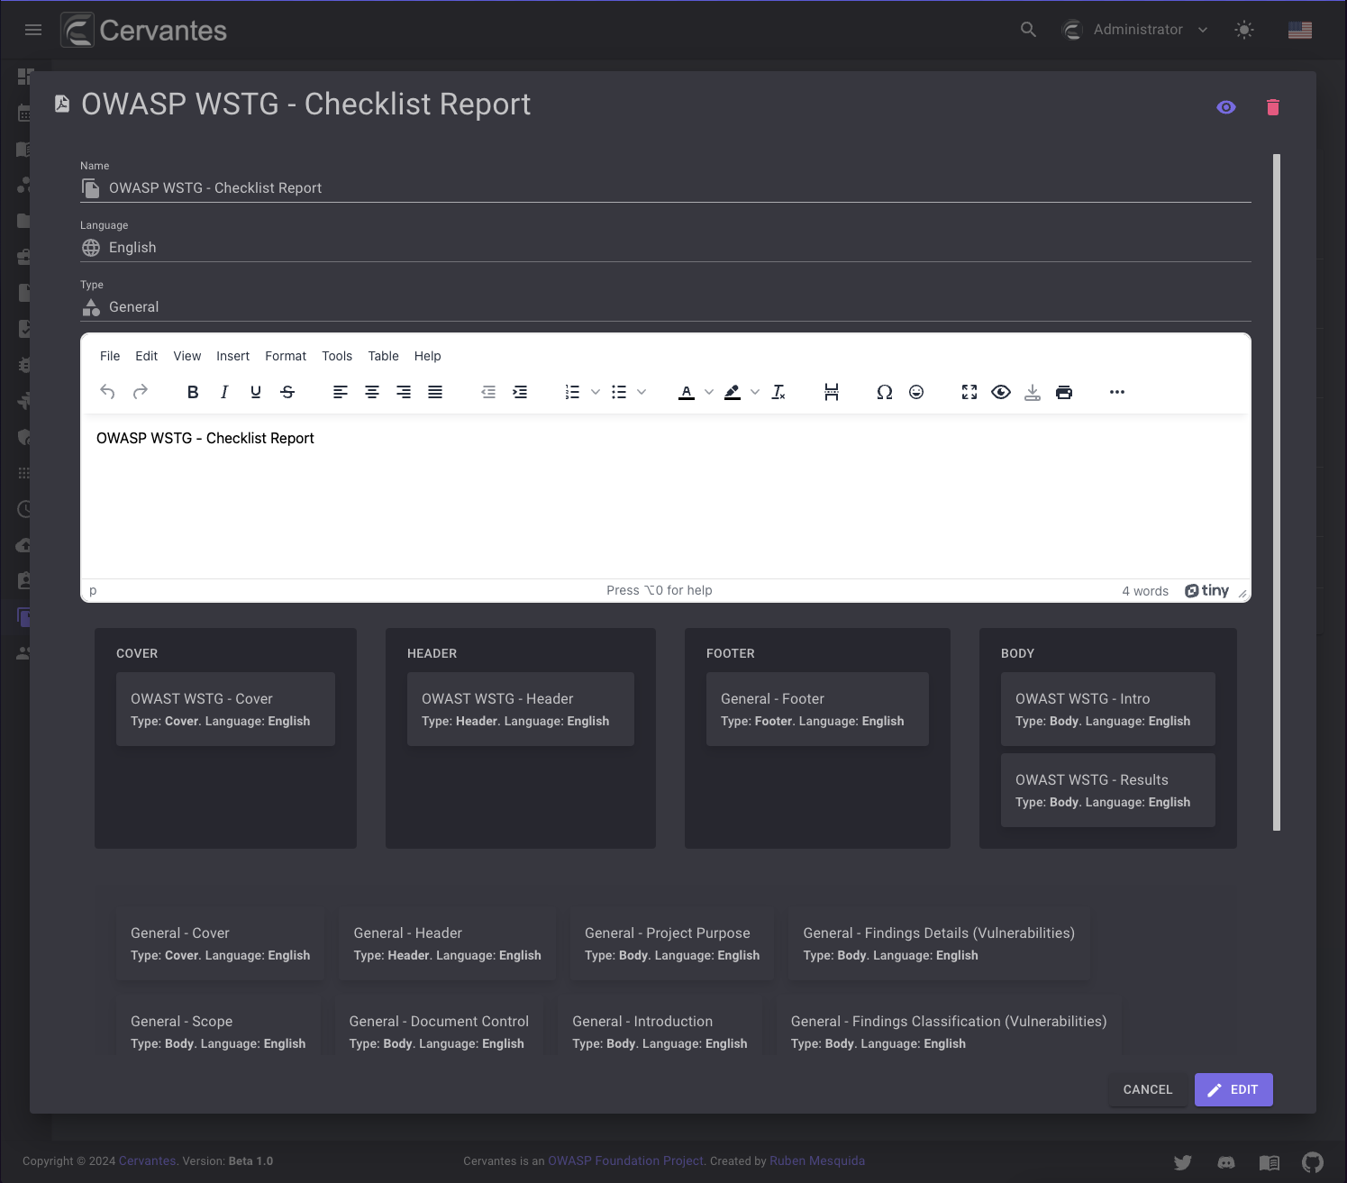
Task: Open background color picker dropdown
Action: click(x=755, y=392)
